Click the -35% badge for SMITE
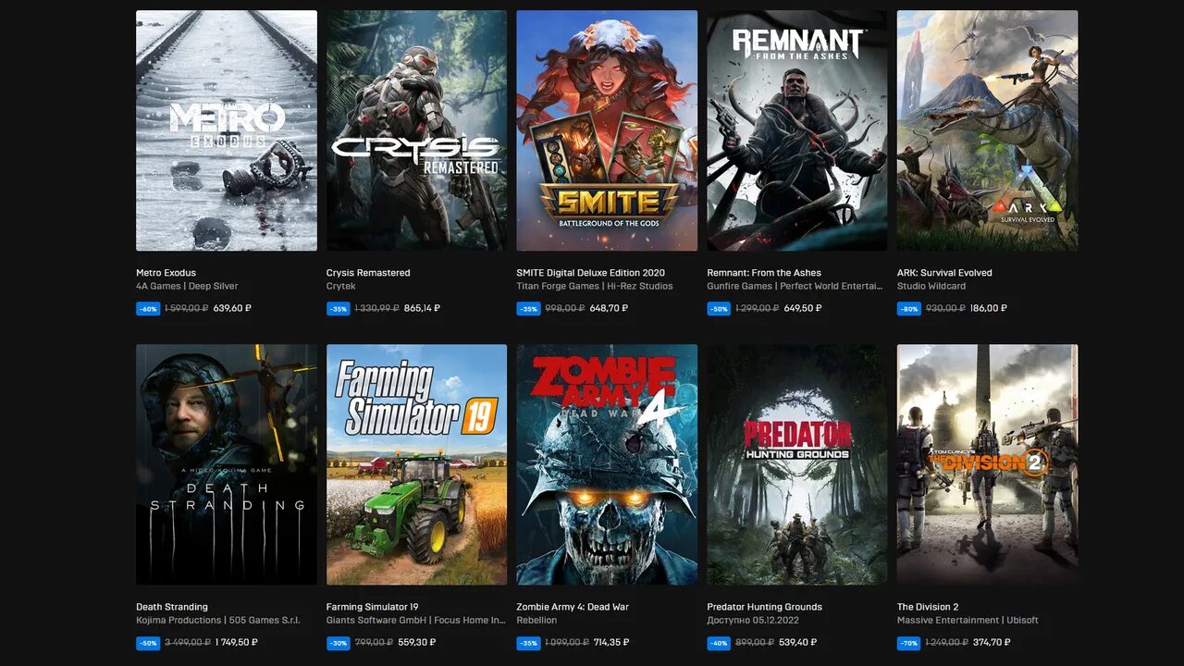 [528, 308]
